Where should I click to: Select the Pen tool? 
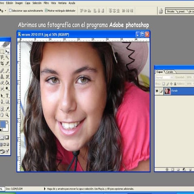pos(2,101)
